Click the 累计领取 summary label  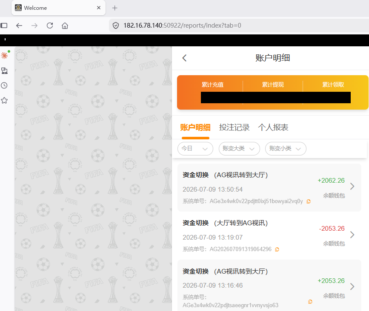[333, 85]
